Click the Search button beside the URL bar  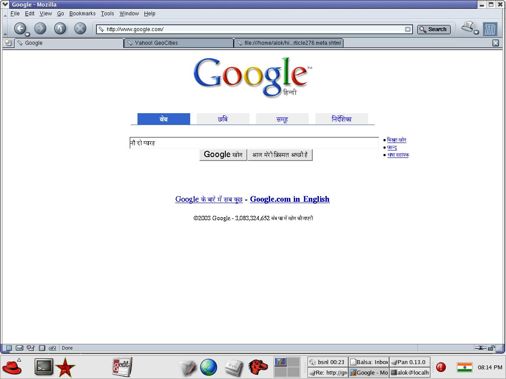(x=434, y=29)
